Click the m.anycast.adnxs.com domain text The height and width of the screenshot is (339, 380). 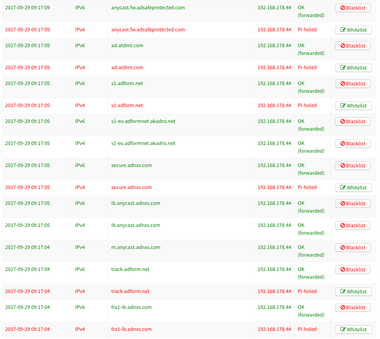pyautogui.click(x=135, y=247)
